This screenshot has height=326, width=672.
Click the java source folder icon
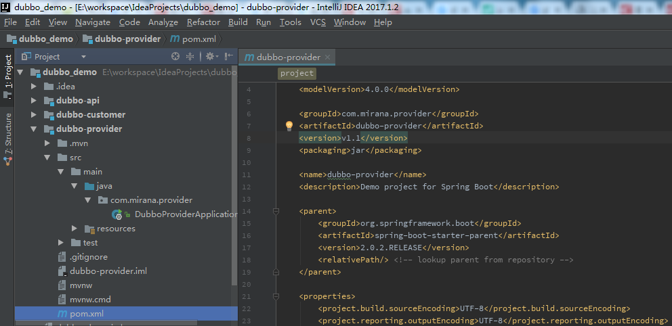tap(89, 186)
